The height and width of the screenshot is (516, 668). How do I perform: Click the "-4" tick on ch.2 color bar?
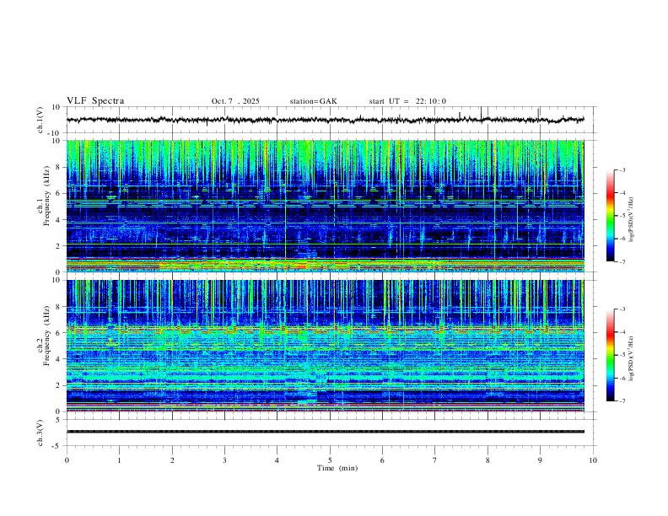point(622,332)
